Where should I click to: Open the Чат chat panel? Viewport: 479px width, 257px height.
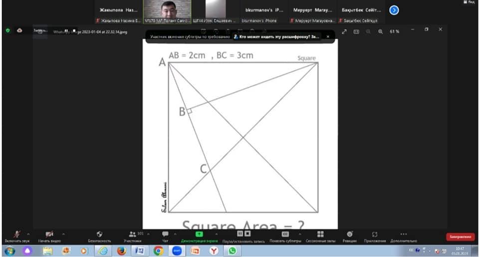165,235
